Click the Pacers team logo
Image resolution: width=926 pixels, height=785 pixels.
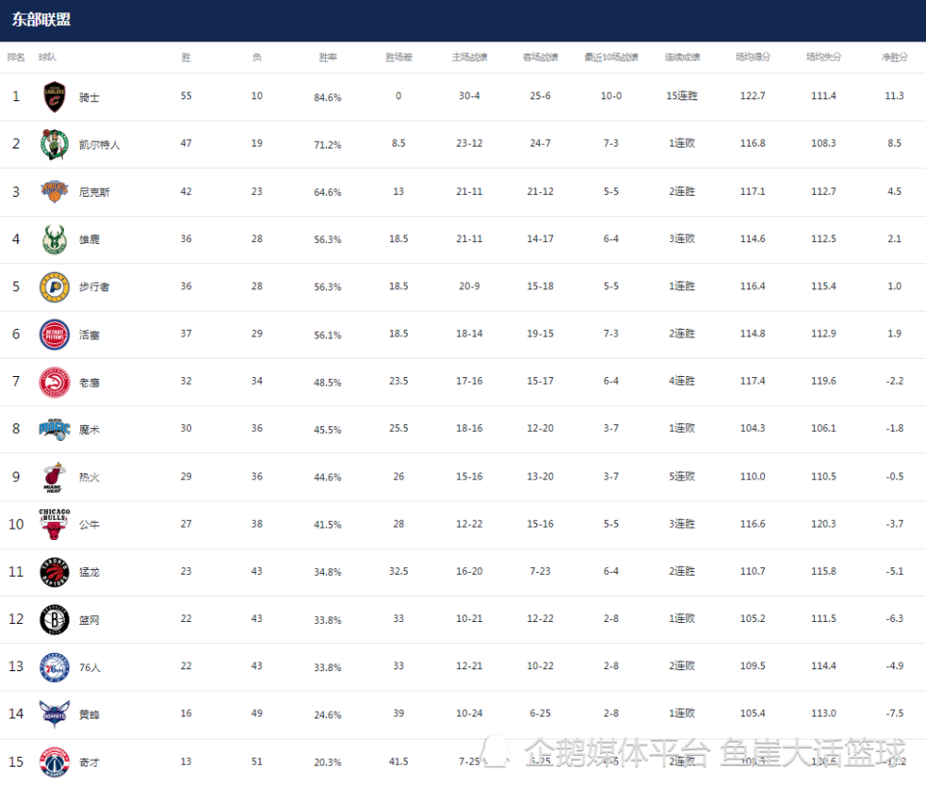(54, 286)
